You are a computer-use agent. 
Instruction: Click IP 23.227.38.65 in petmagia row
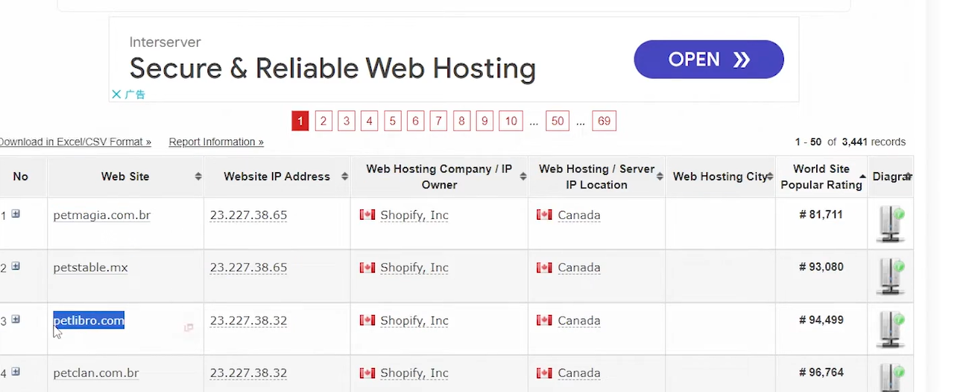click(x=248, y=215)
